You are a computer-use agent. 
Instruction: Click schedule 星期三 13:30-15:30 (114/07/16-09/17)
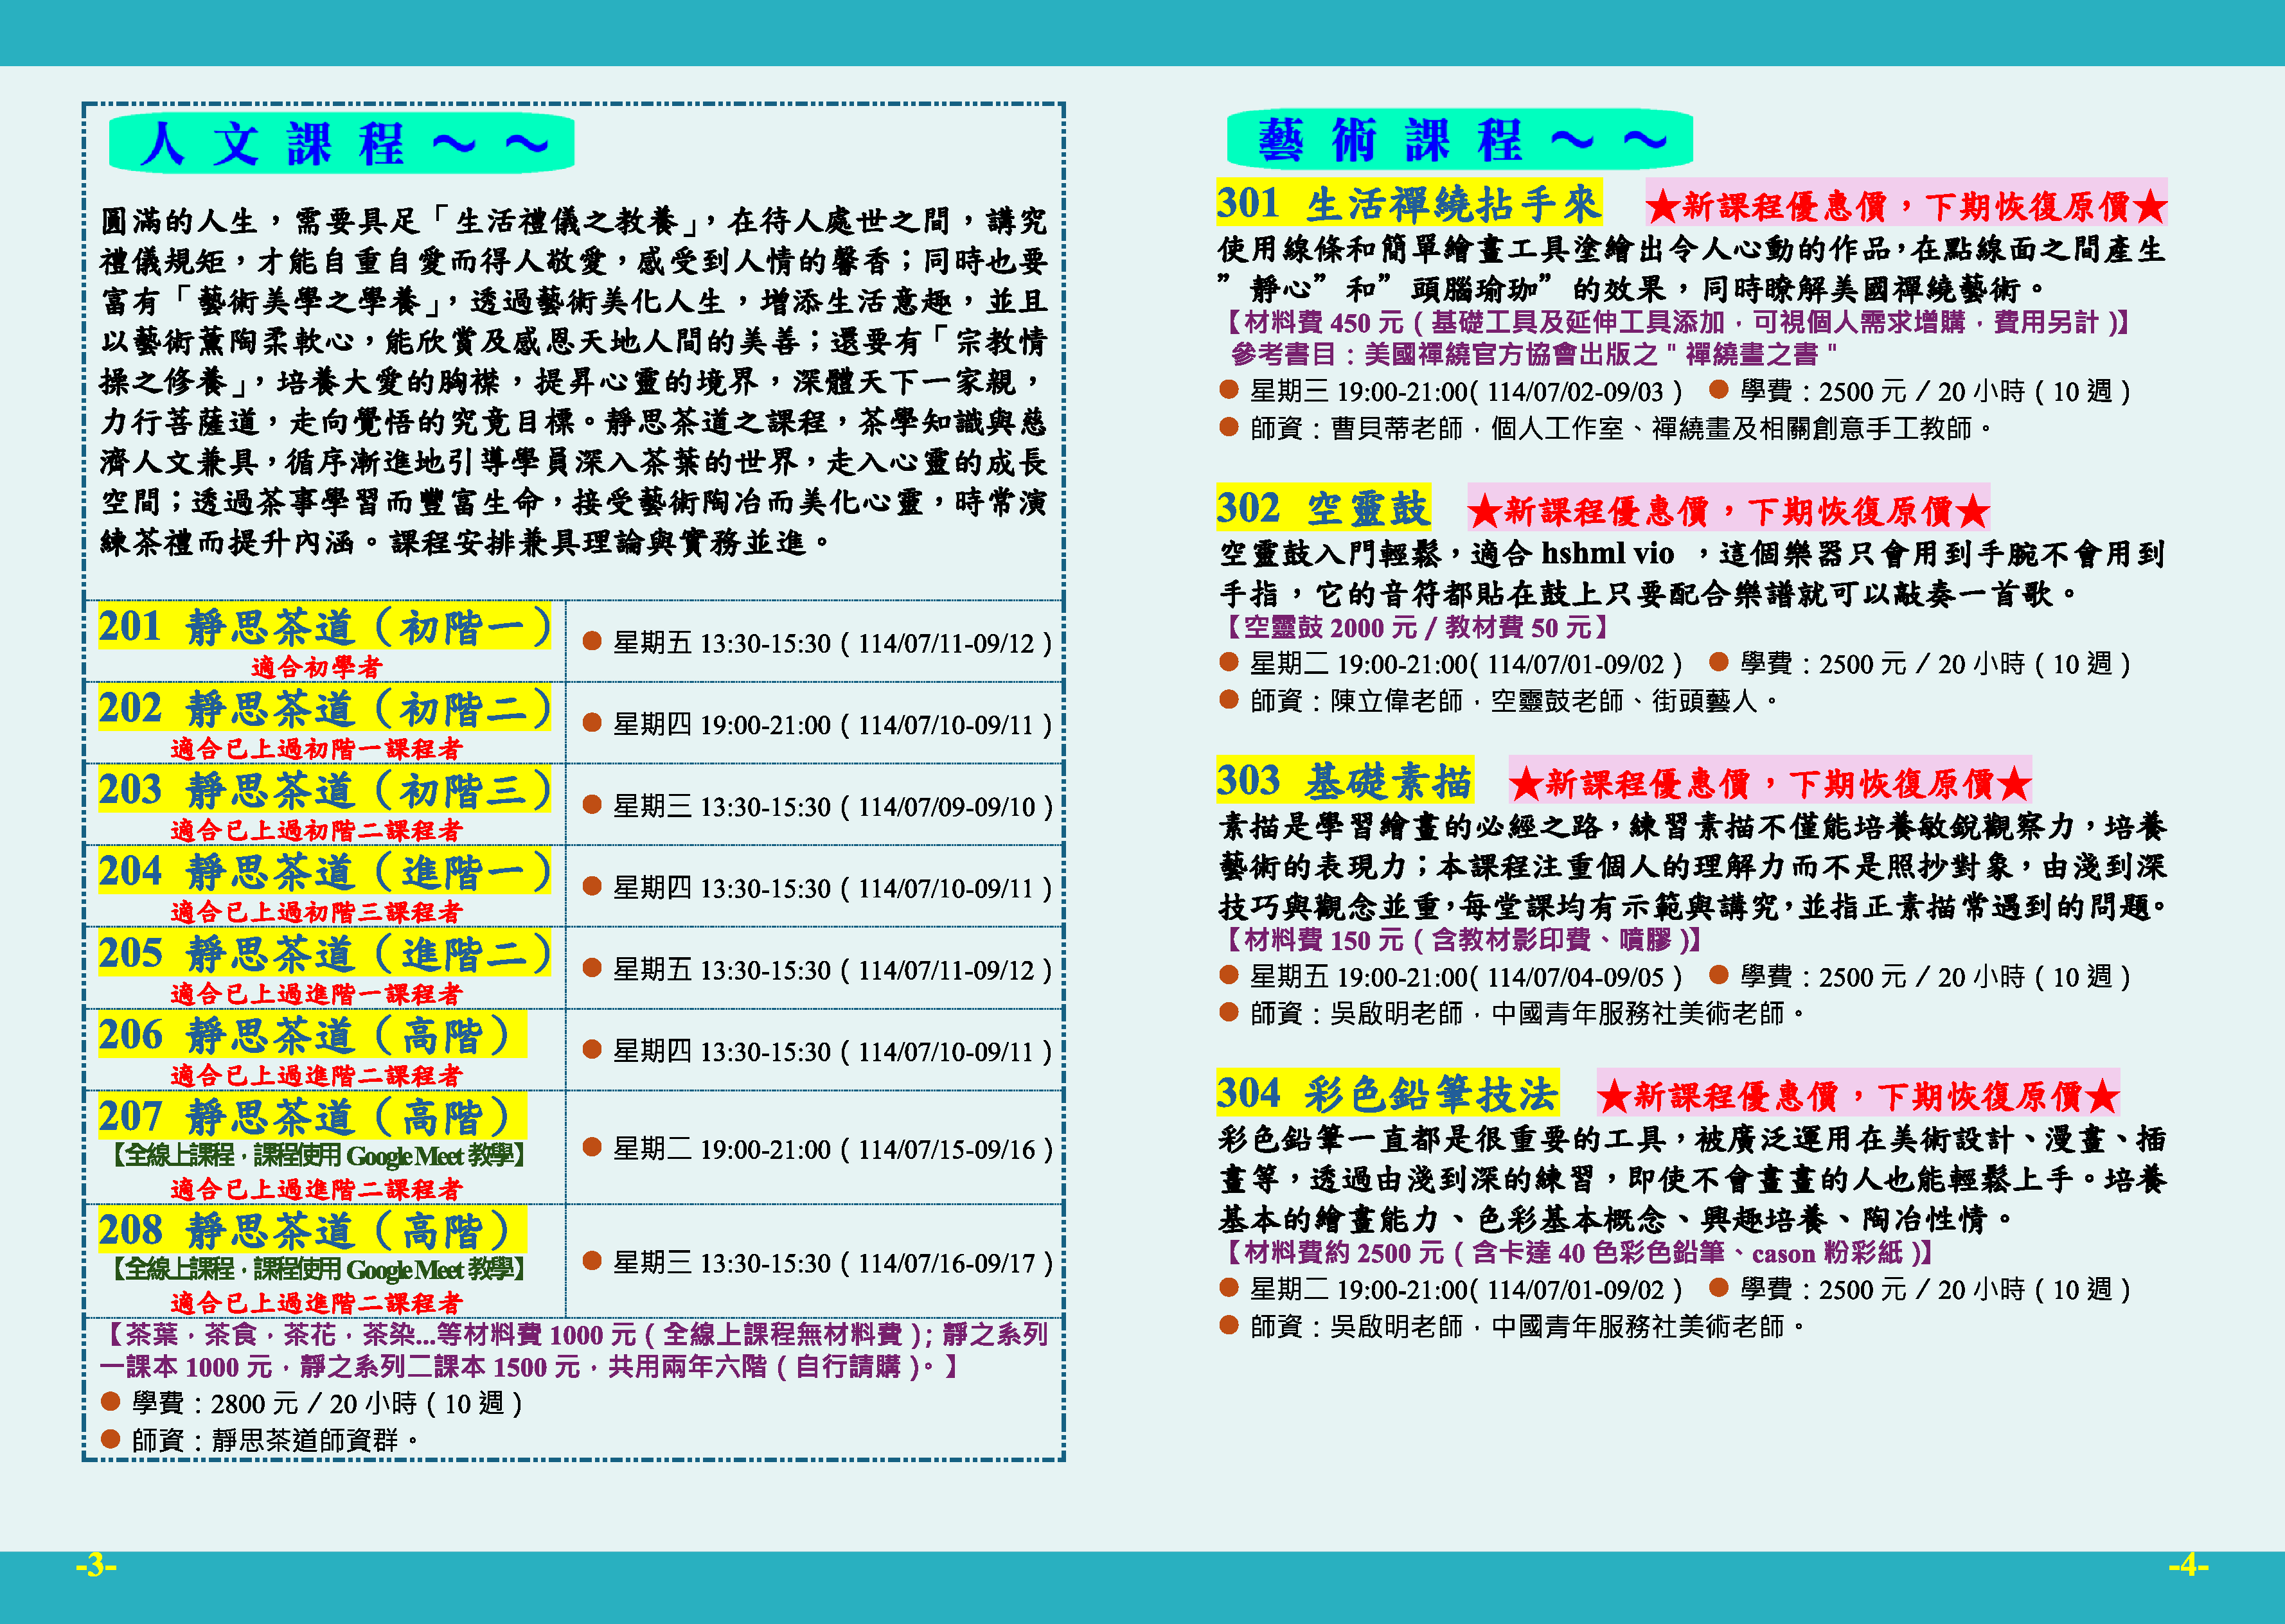click(x=817, y=1263)
